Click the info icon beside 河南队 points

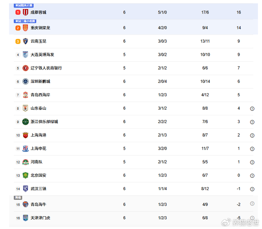pyautogui.click(x=252, y=162)
